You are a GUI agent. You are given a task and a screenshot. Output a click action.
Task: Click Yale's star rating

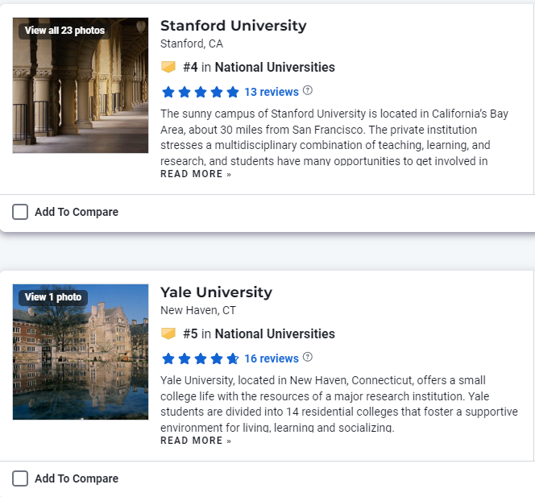click(x=201, y=358)
